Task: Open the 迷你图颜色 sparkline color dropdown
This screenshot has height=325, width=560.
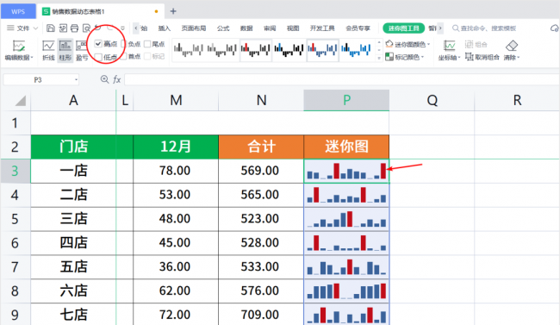Action: (408, 44)
